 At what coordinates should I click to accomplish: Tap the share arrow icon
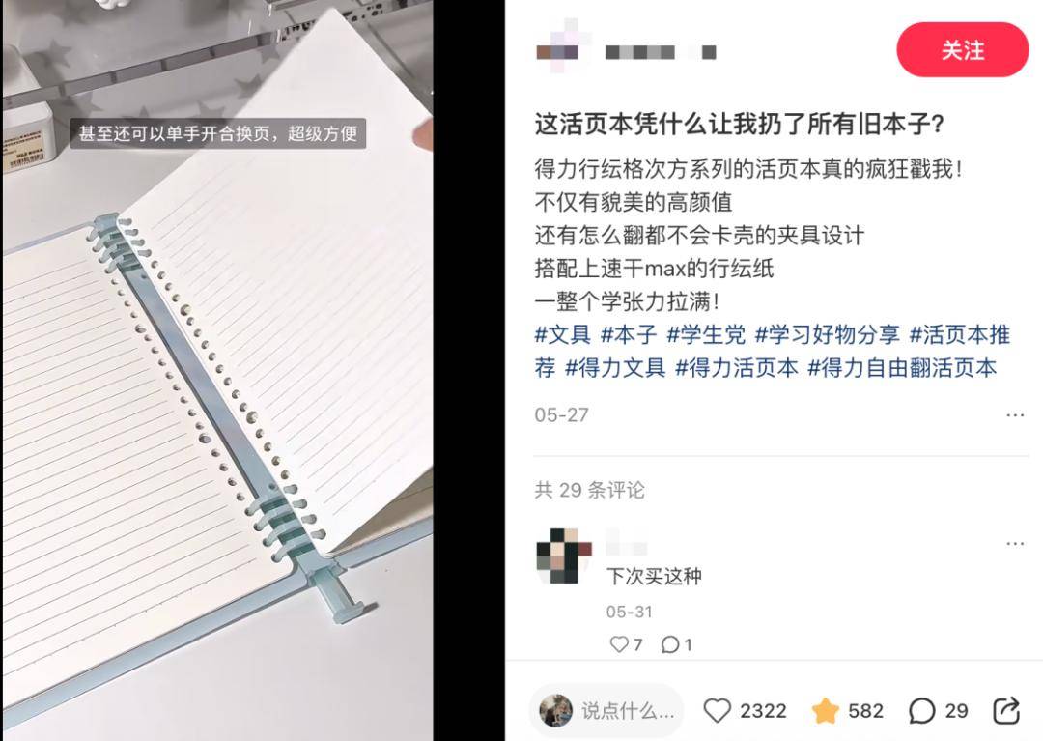pyautogui.click(x=1006, y=710)
